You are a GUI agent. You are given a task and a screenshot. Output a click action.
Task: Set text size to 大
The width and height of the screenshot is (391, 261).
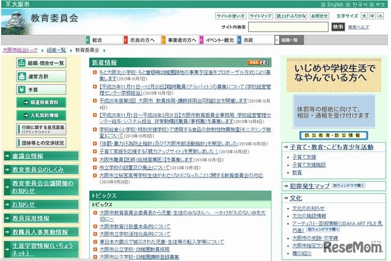click(x=364, y=16)
